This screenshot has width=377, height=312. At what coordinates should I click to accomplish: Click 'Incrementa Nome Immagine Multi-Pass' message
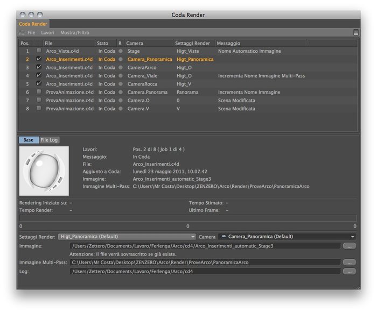click(x=261, y=76)
